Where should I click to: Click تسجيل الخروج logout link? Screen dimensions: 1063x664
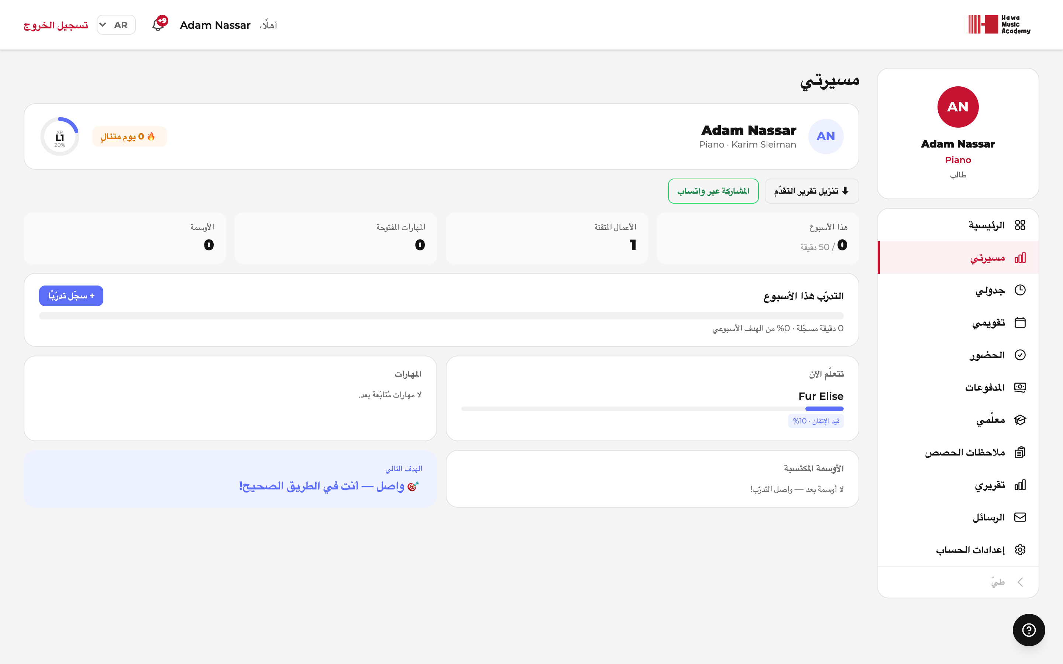pyautogui.click(x=56, y=25)
